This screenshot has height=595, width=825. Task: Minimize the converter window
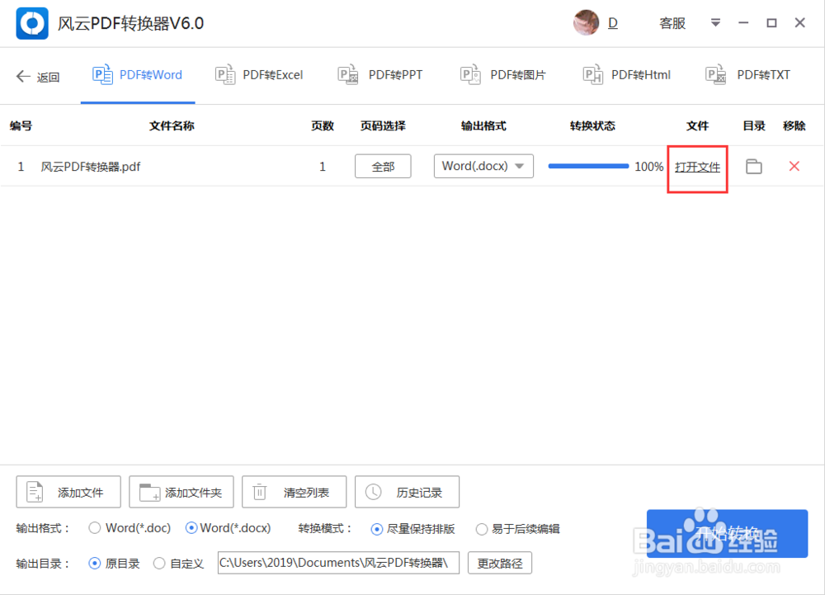[x=743, y=22]
